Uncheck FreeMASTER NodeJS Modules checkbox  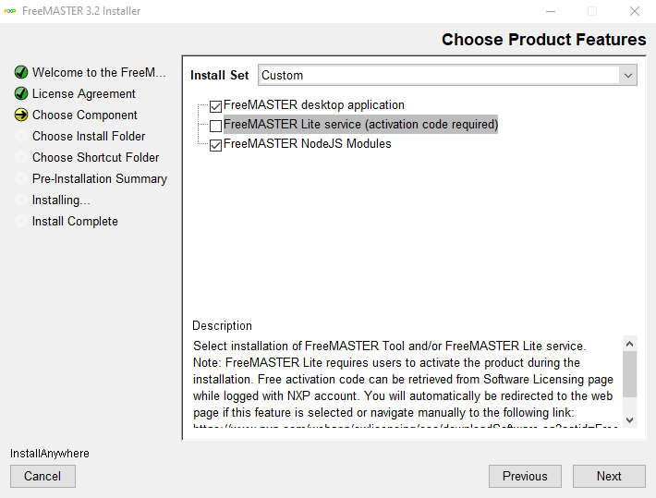(215, 145)
